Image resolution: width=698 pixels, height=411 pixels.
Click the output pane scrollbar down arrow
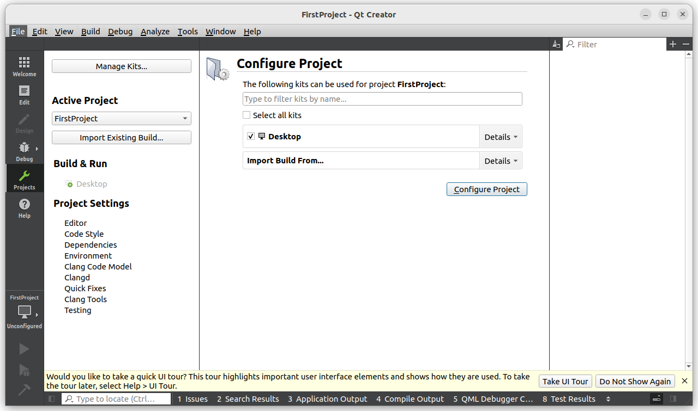tap(688, 366)
